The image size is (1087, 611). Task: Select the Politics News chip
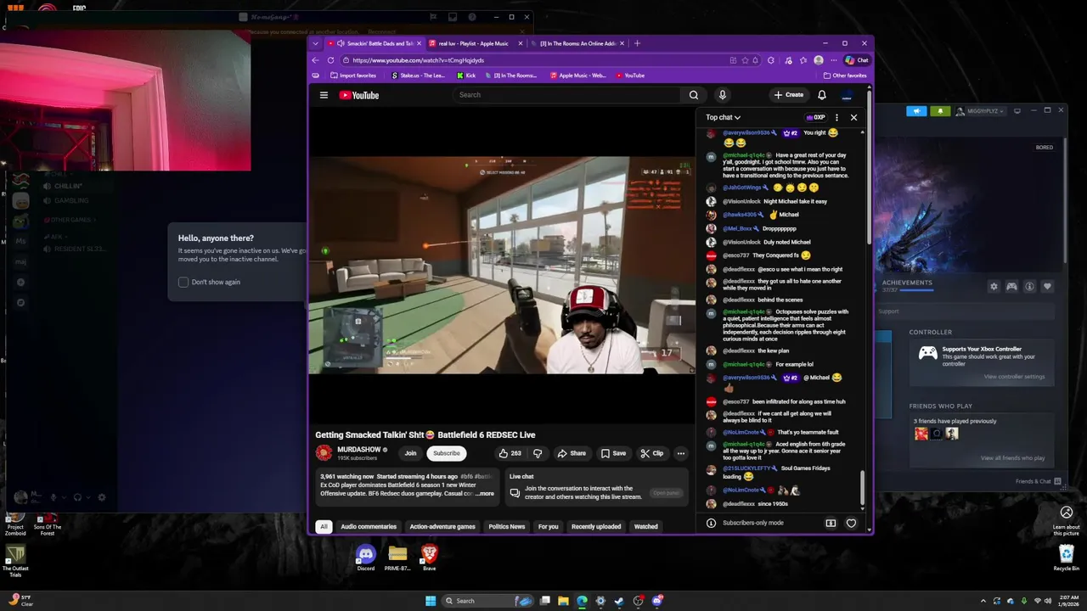pyautogui.click(x=507, y=526)
